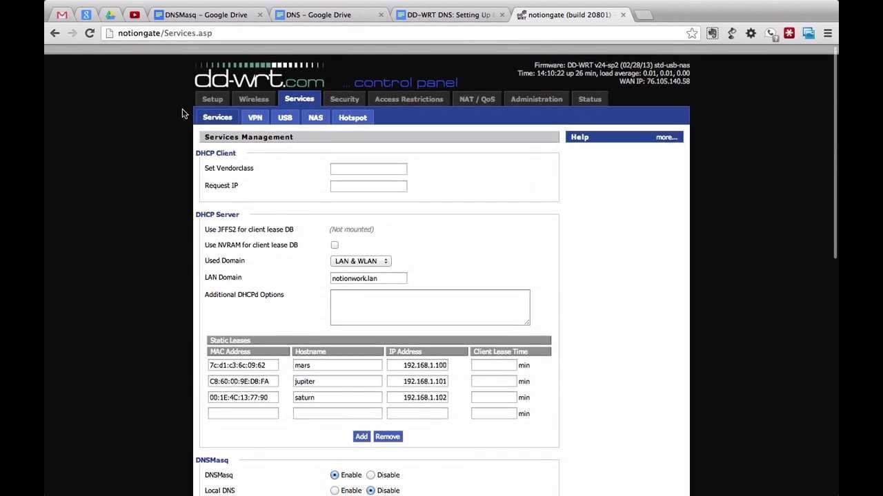The width and height of the screenshot is (883, 496).
Task: Open the pinned Gmail tab
Action: pos(62,14)
